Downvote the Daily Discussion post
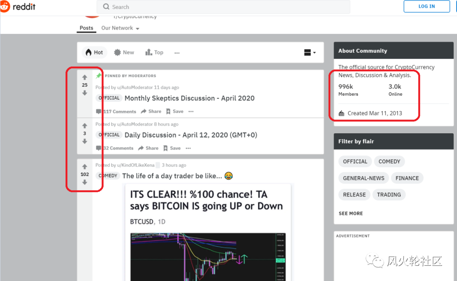The width and height of the screenshot is (457, 281). [85, 141]
